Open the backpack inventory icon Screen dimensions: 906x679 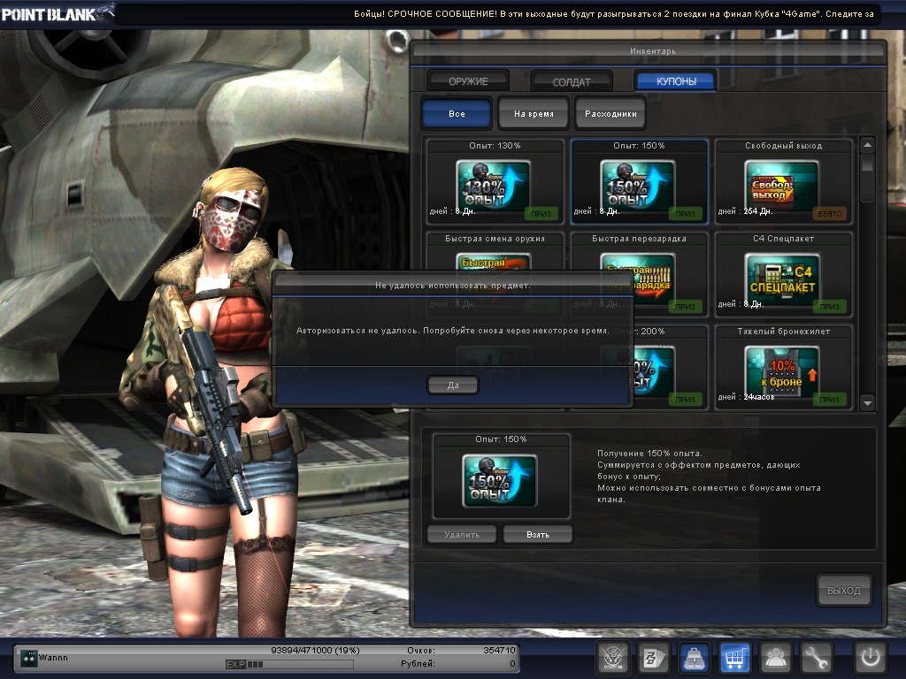694,657
